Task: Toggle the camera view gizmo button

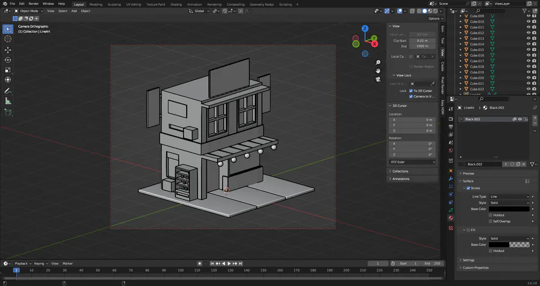Action: pyautogui.click(x=378, y=79)
